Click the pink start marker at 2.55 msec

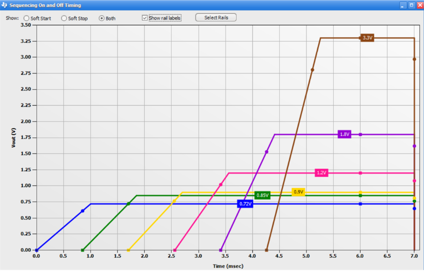(175, 250)
